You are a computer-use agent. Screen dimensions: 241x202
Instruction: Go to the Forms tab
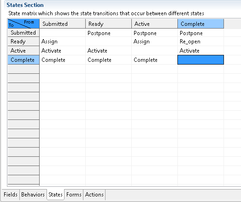(74, 195)
